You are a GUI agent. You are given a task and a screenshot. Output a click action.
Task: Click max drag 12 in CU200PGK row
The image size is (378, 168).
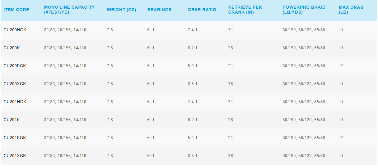click(341, 66)
